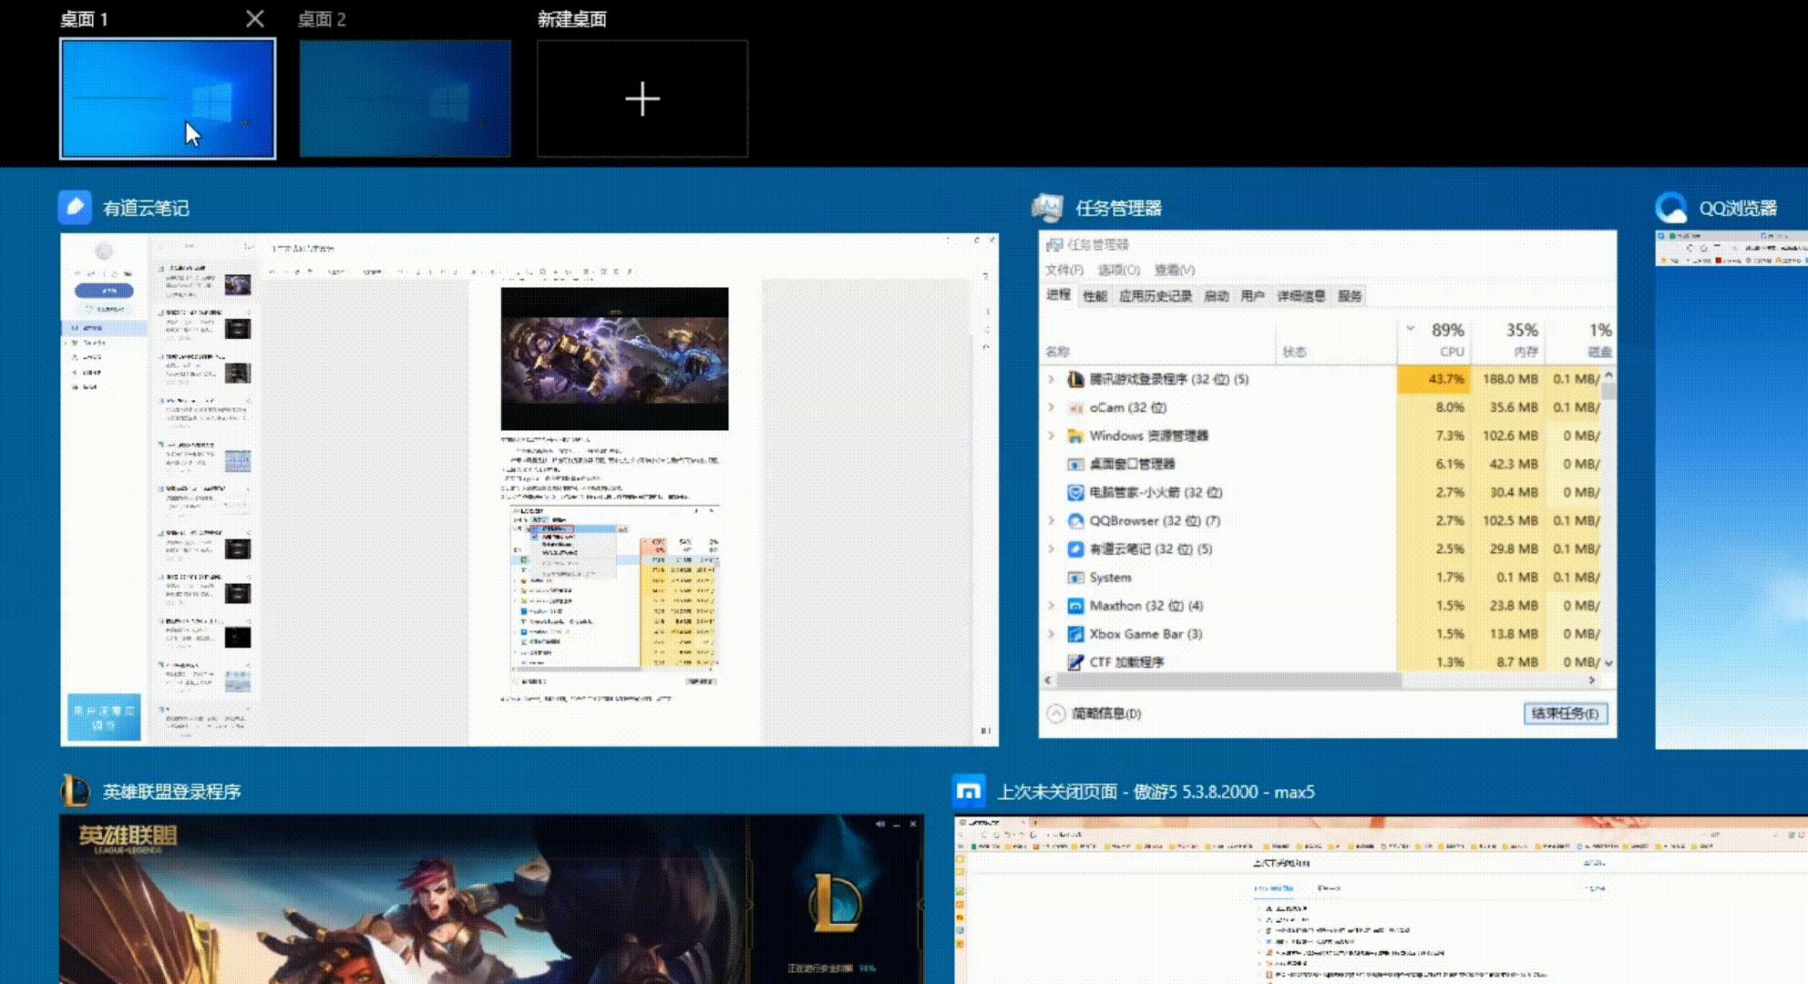Sort by the 35% 内存 column header
The height and width of the screenshot is (984, 1808).
click(x=1506, y=340)
